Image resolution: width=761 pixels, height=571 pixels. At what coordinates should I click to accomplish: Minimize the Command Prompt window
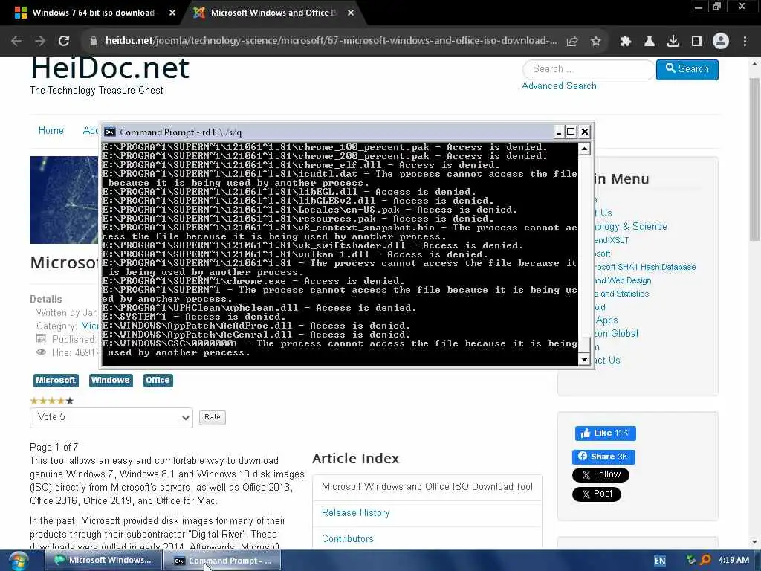559,132
